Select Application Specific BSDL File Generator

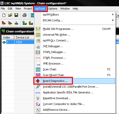(75, 92)
